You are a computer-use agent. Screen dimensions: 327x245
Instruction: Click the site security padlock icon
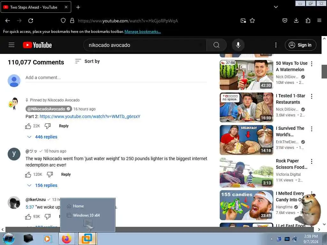tap(72, 21)
